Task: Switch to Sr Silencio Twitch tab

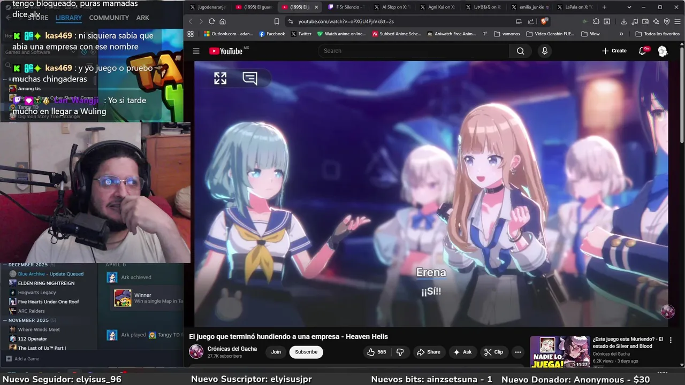Action: 346,7
